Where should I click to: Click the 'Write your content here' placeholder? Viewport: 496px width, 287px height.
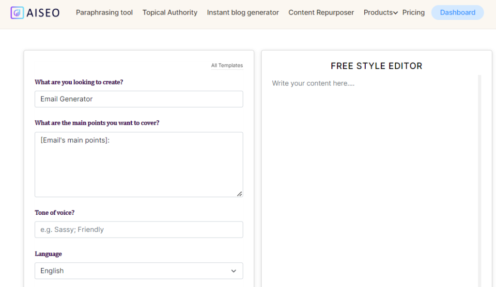click(313, 83)
